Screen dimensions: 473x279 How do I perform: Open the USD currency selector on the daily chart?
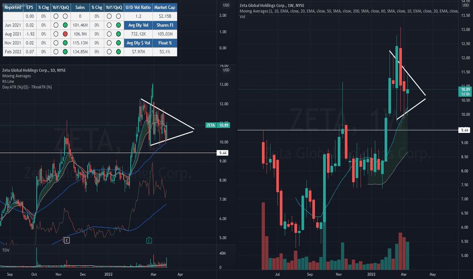pyautogui.click(x=226, y=70)
